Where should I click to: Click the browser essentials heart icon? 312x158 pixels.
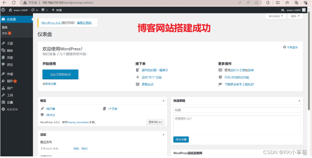tap(306, 3)
